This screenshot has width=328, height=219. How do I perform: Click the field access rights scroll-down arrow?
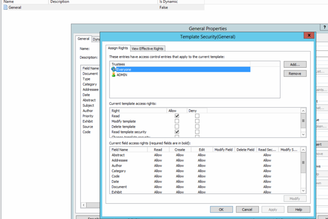coord(303,191)
